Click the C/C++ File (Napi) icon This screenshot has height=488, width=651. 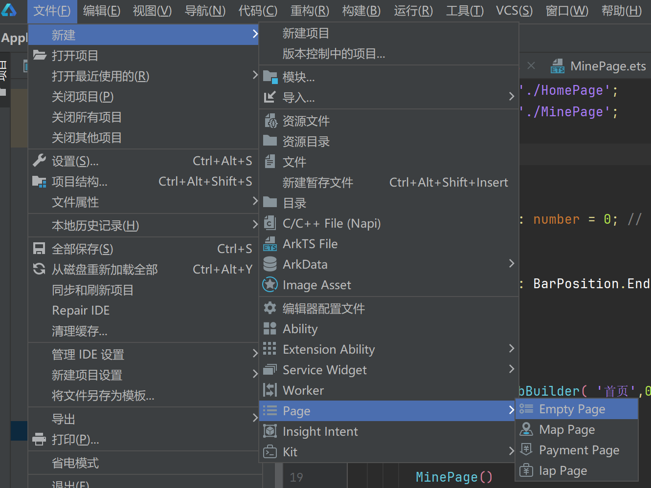pyautogui.click(x=270, y=223)
